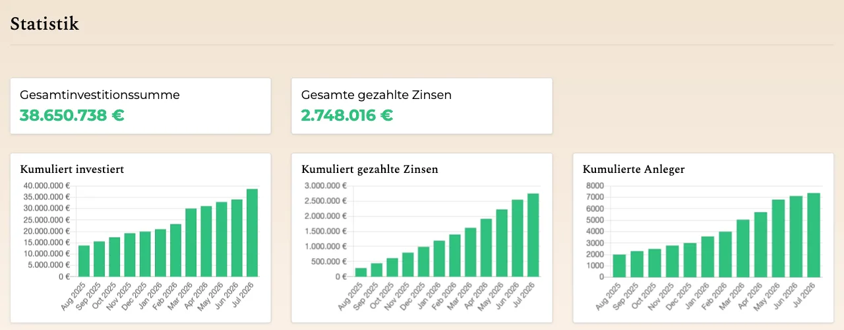Click the Aug 2025 bar in Kumuliert investiert
The image size is (844, 330).
click(x=84, y=261)
